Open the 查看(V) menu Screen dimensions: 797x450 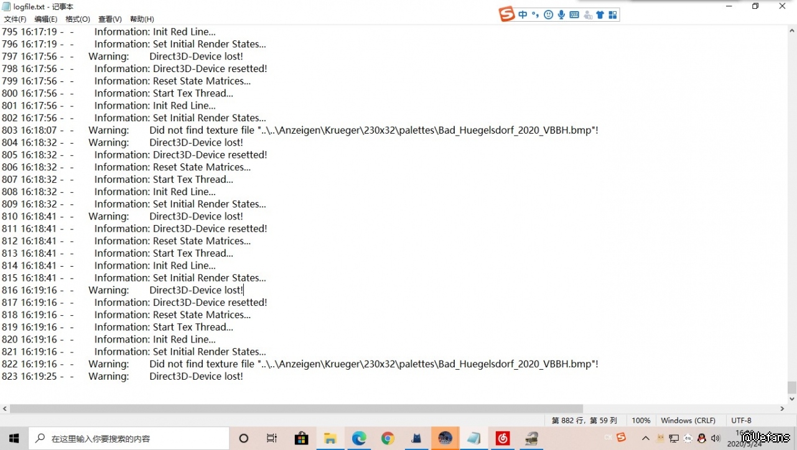[x=110, y=19]
